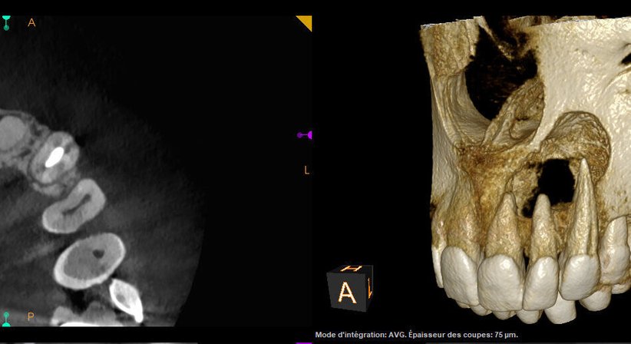Click the bright enamel tooth at the slice bottom
Viewport: 631px width, 344px height.
tap(125, 299)
